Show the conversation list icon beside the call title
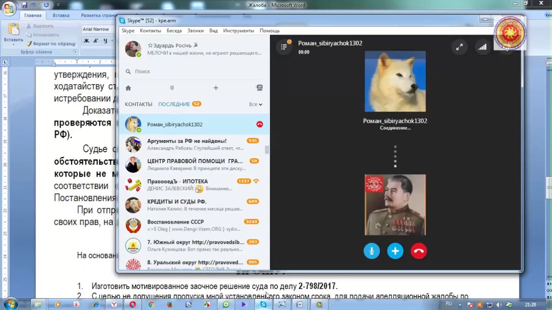This screenshot has width=552, height=310. (284, 46)
